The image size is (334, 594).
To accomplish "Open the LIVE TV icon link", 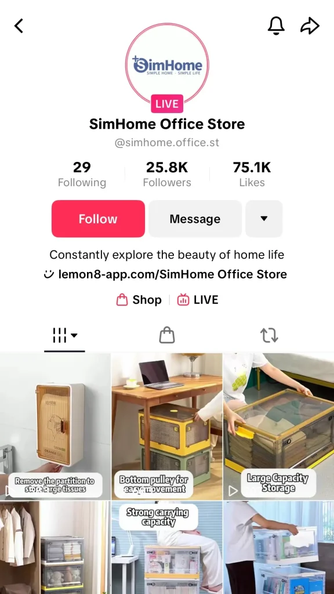I will pos(198,300).
